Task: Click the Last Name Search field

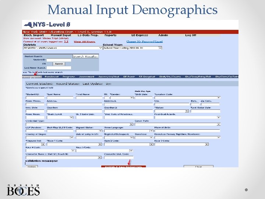Action: (x=59, y=68)
